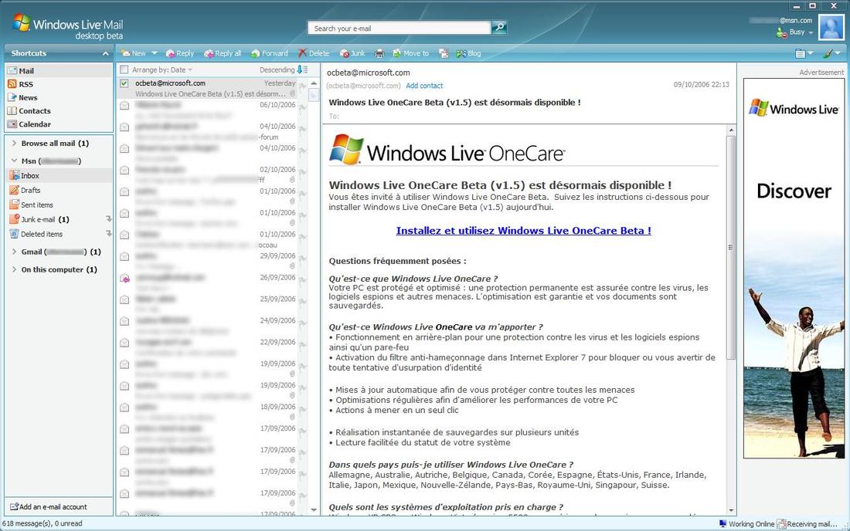Print the message using the printer icon
The height and width of the screenshot is (531, 850).
tap(379, 53)
